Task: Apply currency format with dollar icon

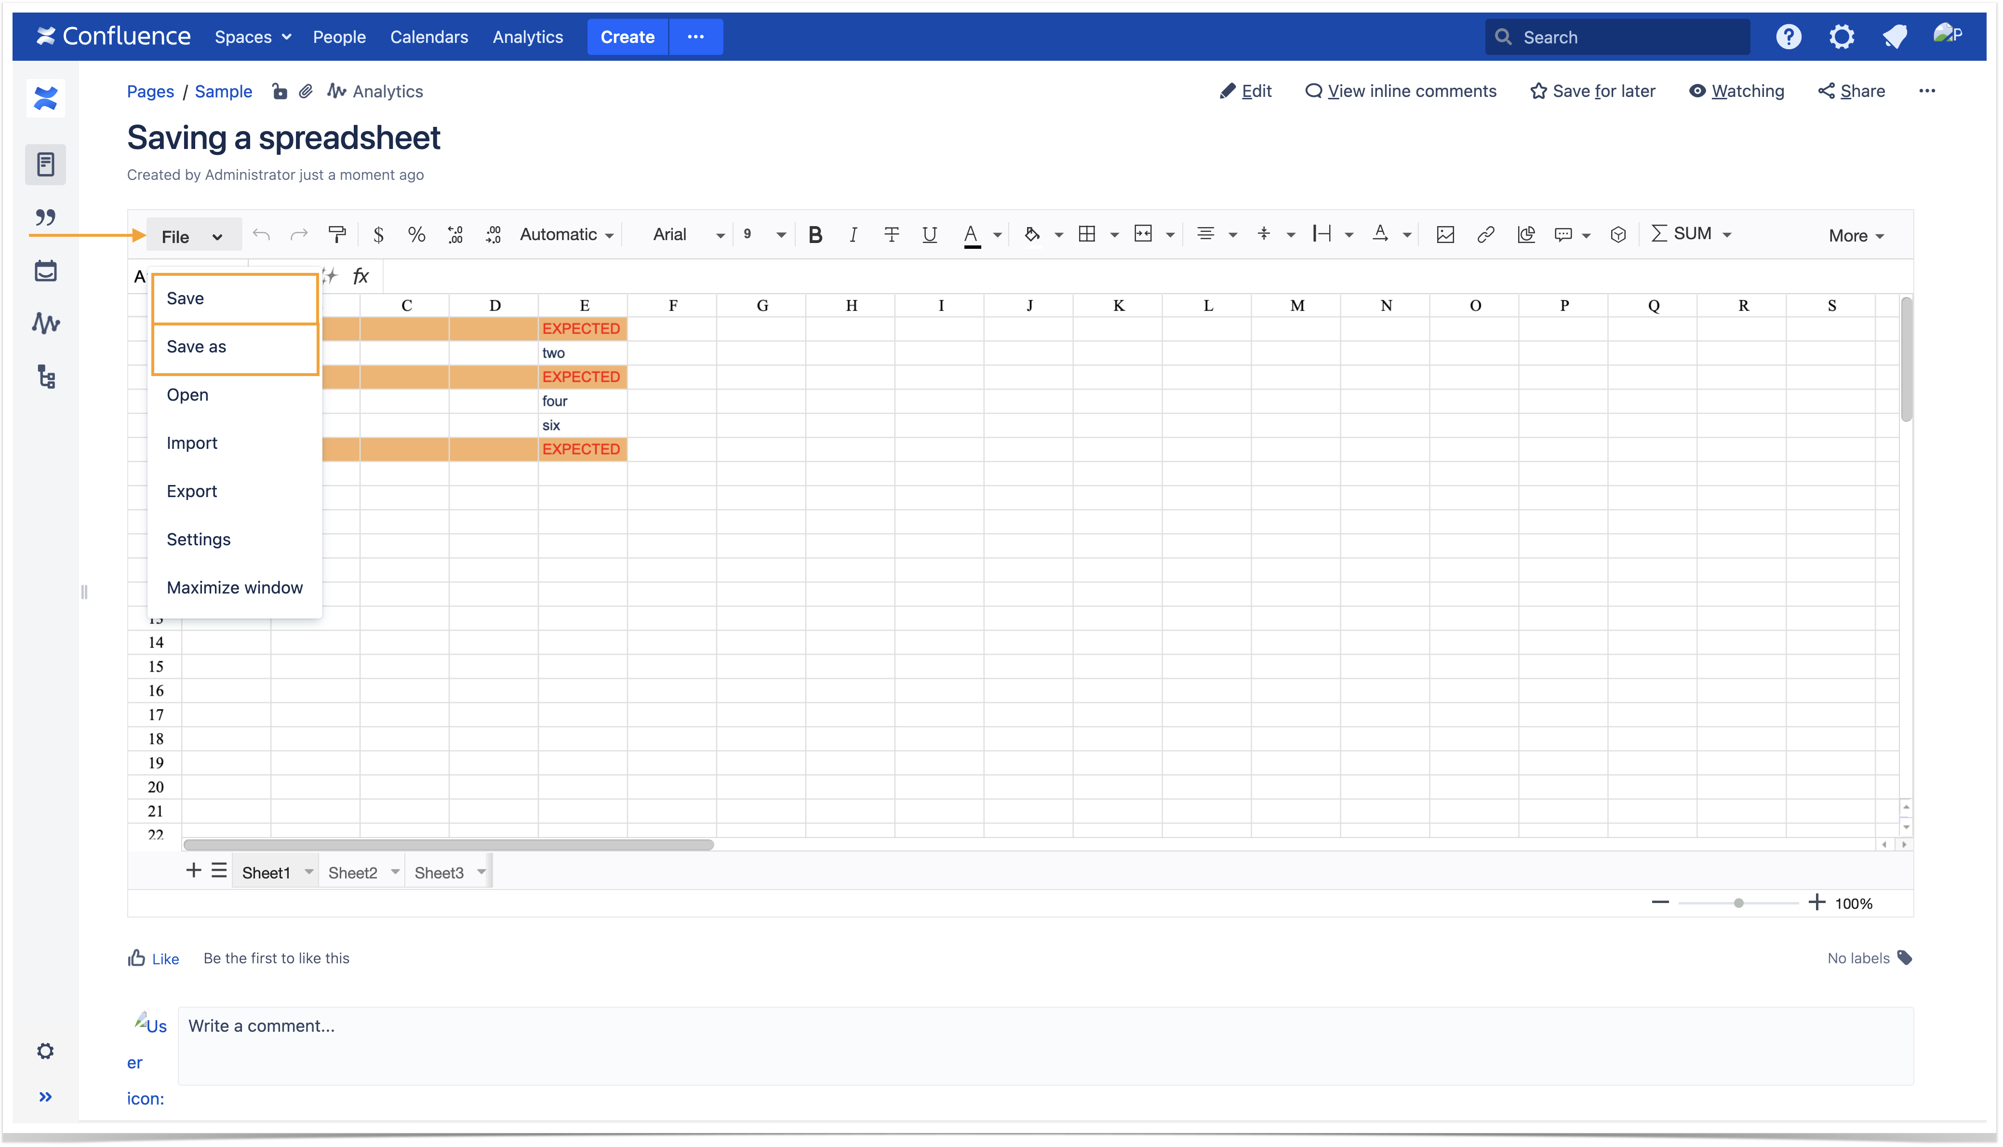Action: (378, 234)
